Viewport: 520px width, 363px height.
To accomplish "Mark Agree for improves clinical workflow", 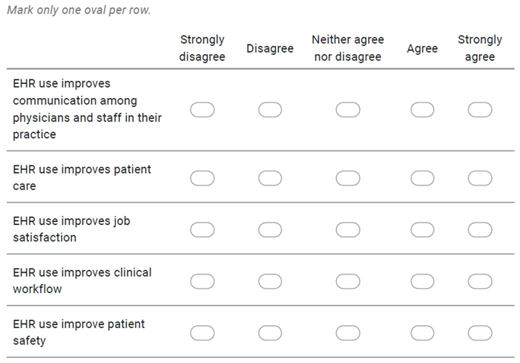I will tap(422, 281).
